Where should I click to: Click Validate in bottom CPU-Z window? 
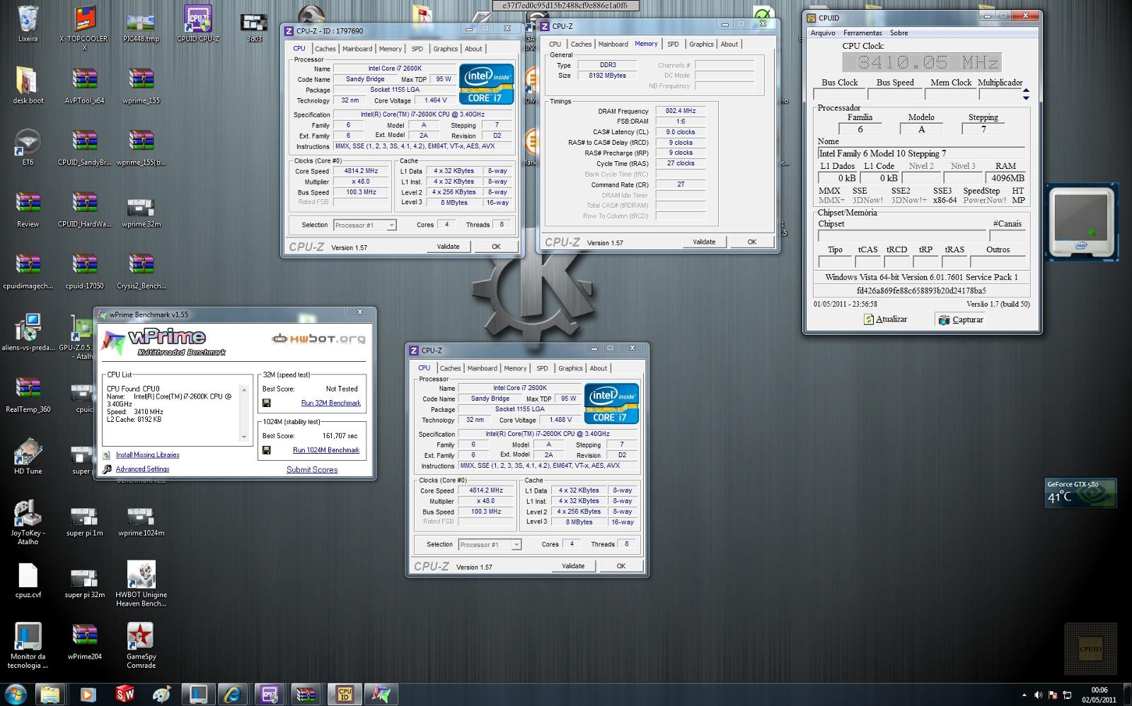coord(573,565)
